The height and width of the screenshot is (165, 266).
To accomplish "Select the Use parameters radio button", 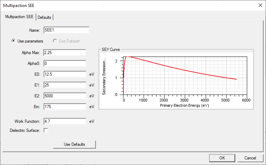I will 13,41.
